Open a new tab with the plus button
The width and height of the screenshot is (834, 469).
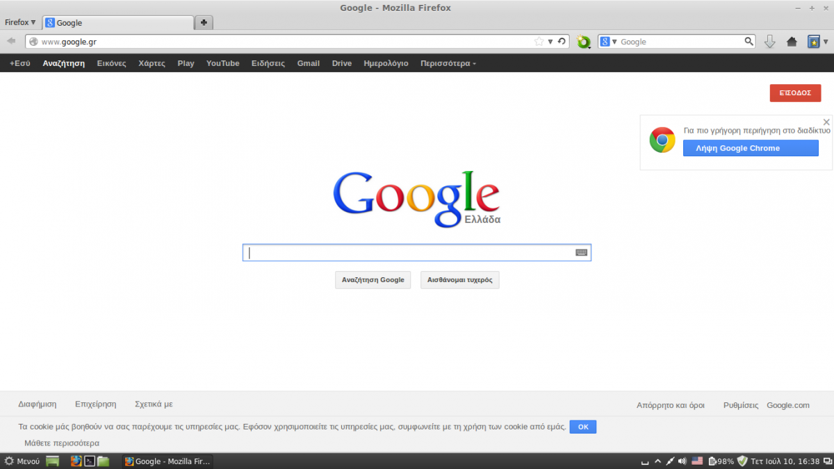coord(204,22)
